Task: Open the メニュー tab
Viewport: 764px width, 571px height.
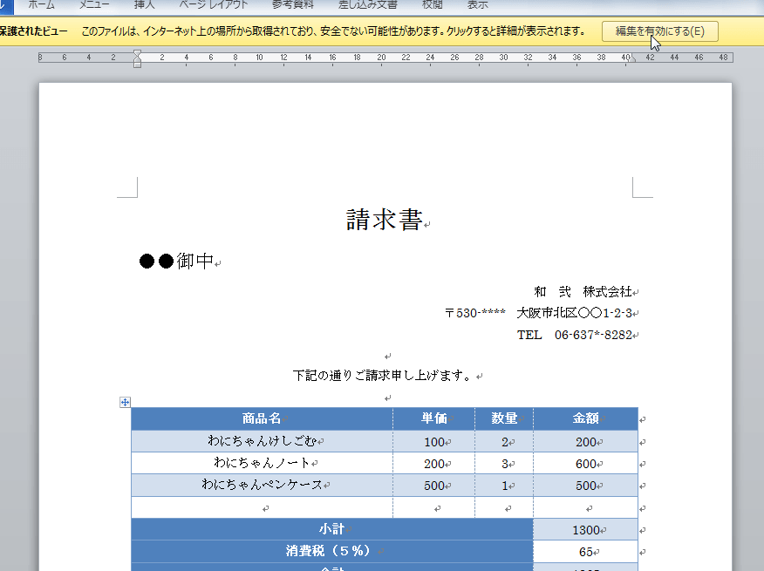Action: 94,4
